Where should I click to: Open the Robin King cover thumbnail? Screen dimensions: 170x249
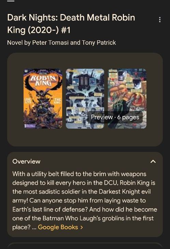tap(43, 99)
